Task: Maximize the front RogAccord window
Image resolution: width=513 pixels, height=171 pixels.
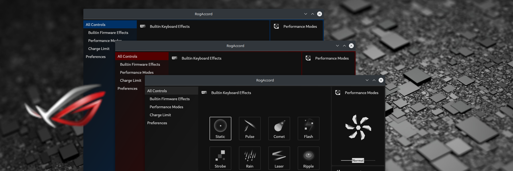Action: coord(374,80)
